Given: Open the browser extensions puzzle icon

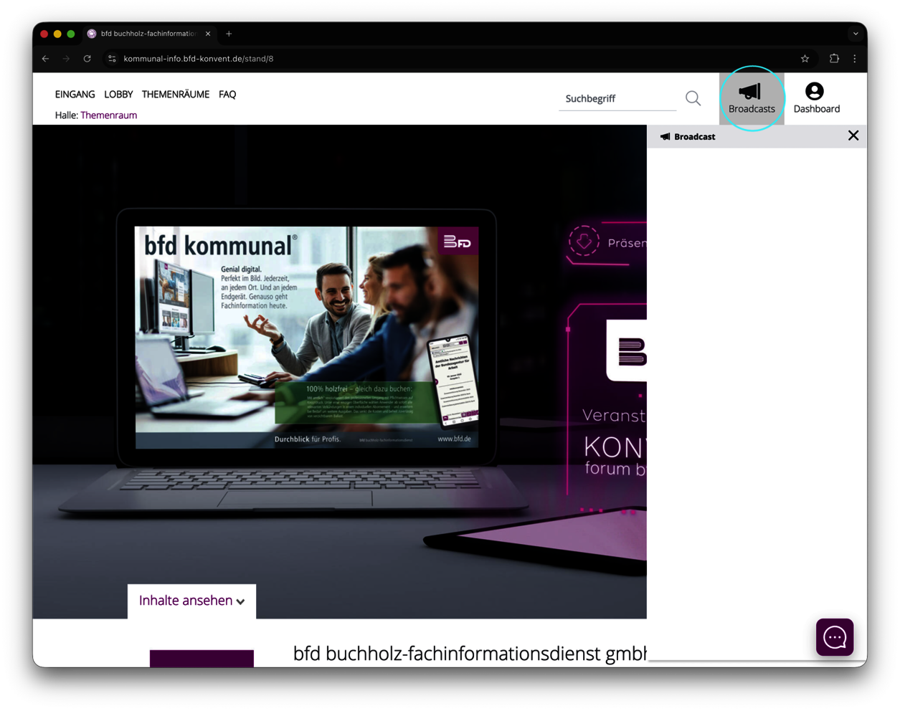Looking at the screenshot, I should (834, 59).
